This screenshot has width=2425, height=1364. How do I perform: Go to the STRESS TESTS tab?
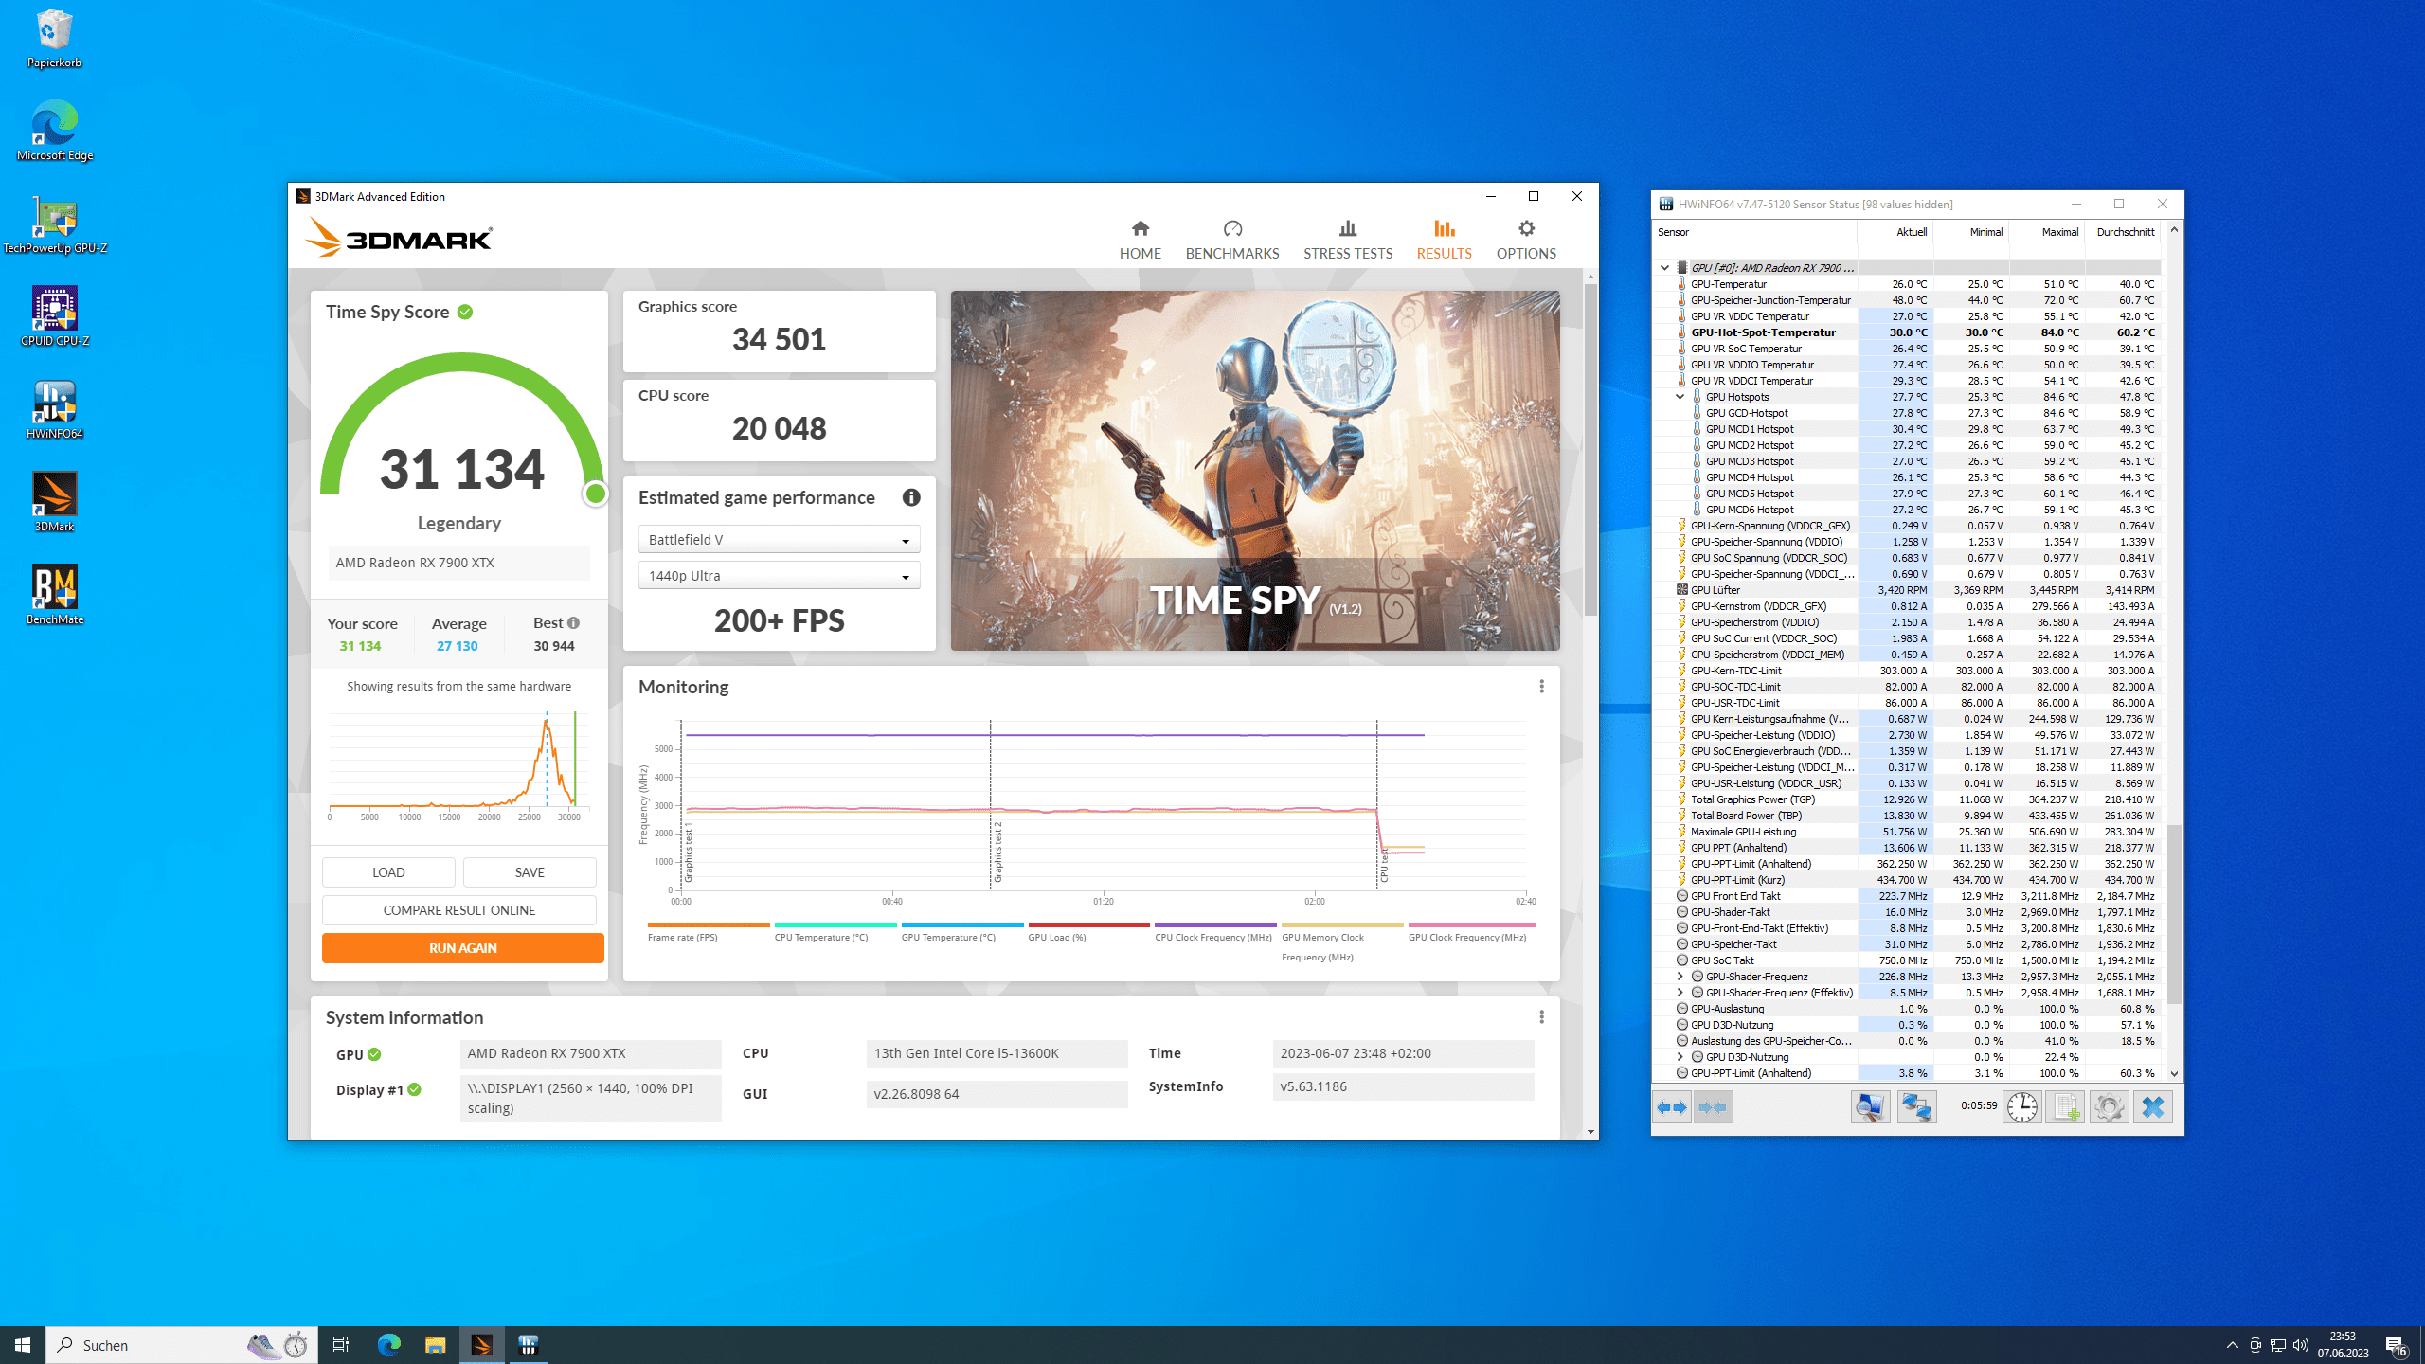tap(1347, 240)
